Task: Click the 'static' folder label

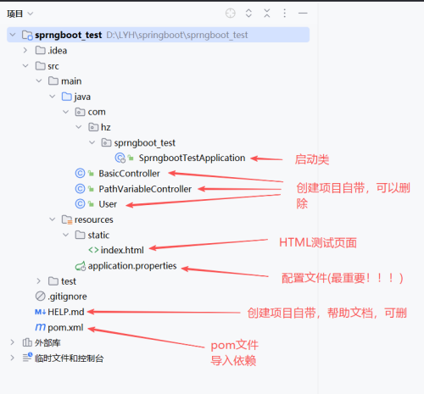Action: coord(98,235)
